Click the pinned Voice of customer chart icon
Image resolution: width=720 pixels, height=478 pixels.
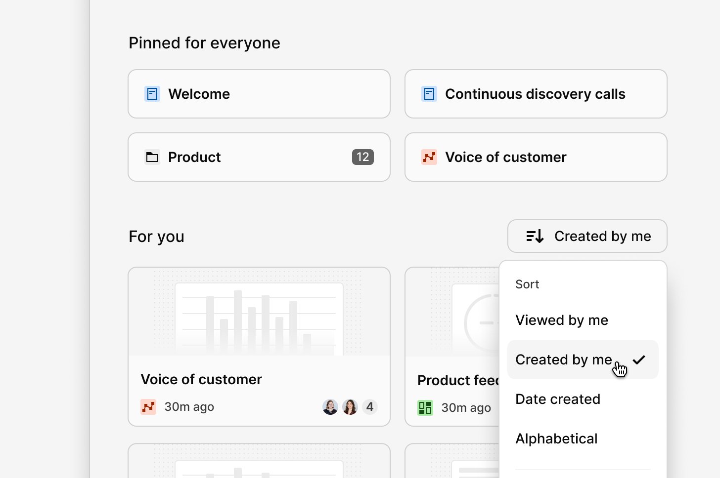pos(429,157)
